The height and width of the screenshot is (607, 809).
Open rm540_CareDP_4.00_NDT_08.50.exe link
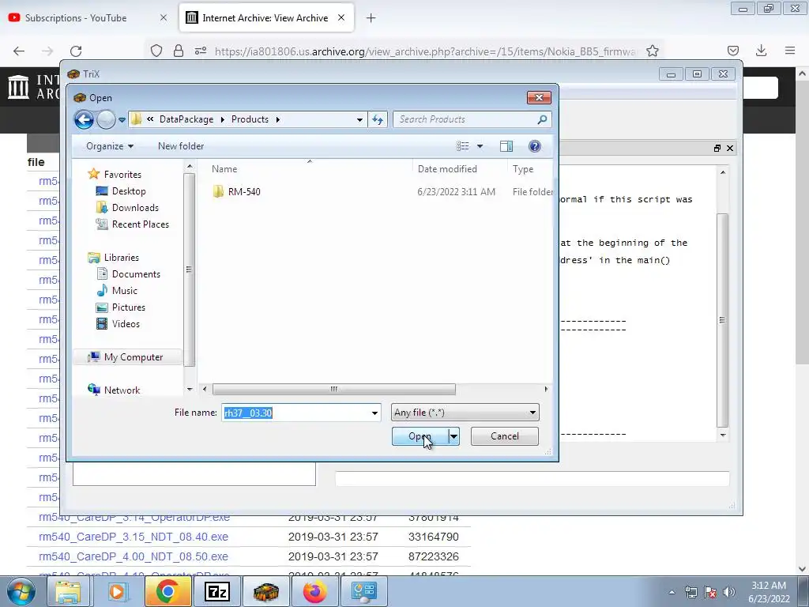pos(133,556)
